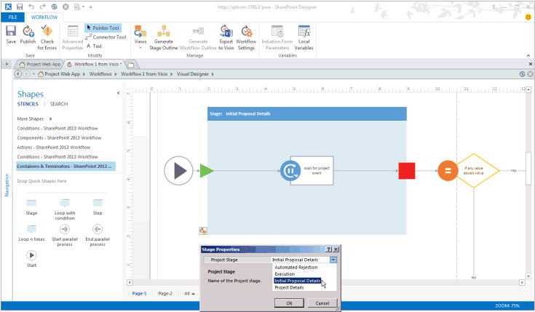This screenshot has height=312, width=535.
Task: Switch to Page-2 sheet tab
Action: (165, 293)
